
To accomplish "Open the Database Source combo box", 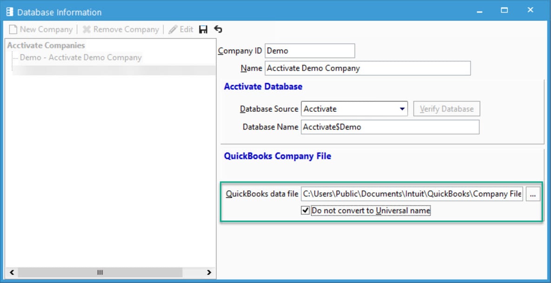I will point(354,108).
